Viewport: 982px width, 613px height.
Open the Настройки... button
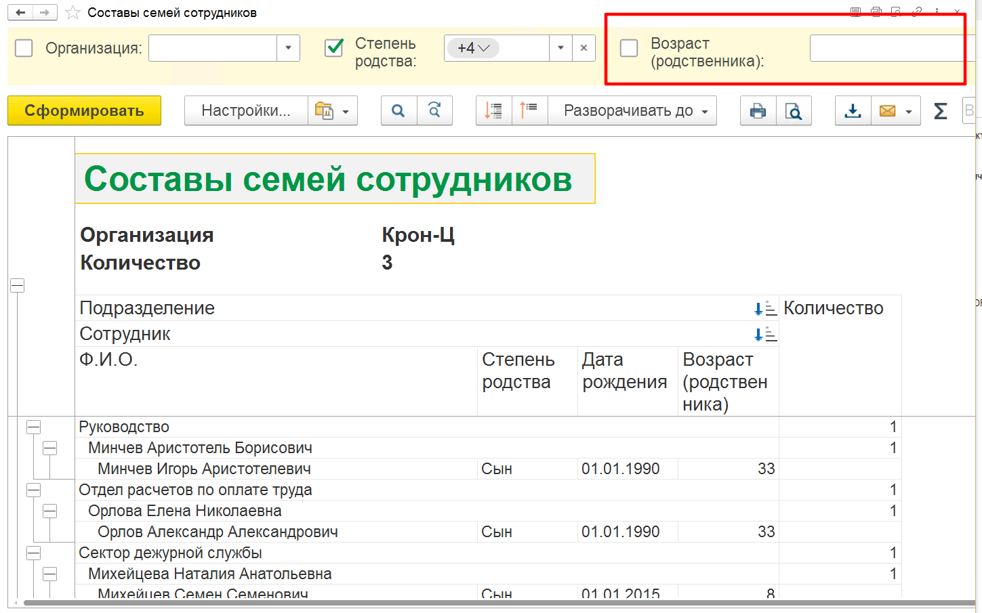coord(245,111)
